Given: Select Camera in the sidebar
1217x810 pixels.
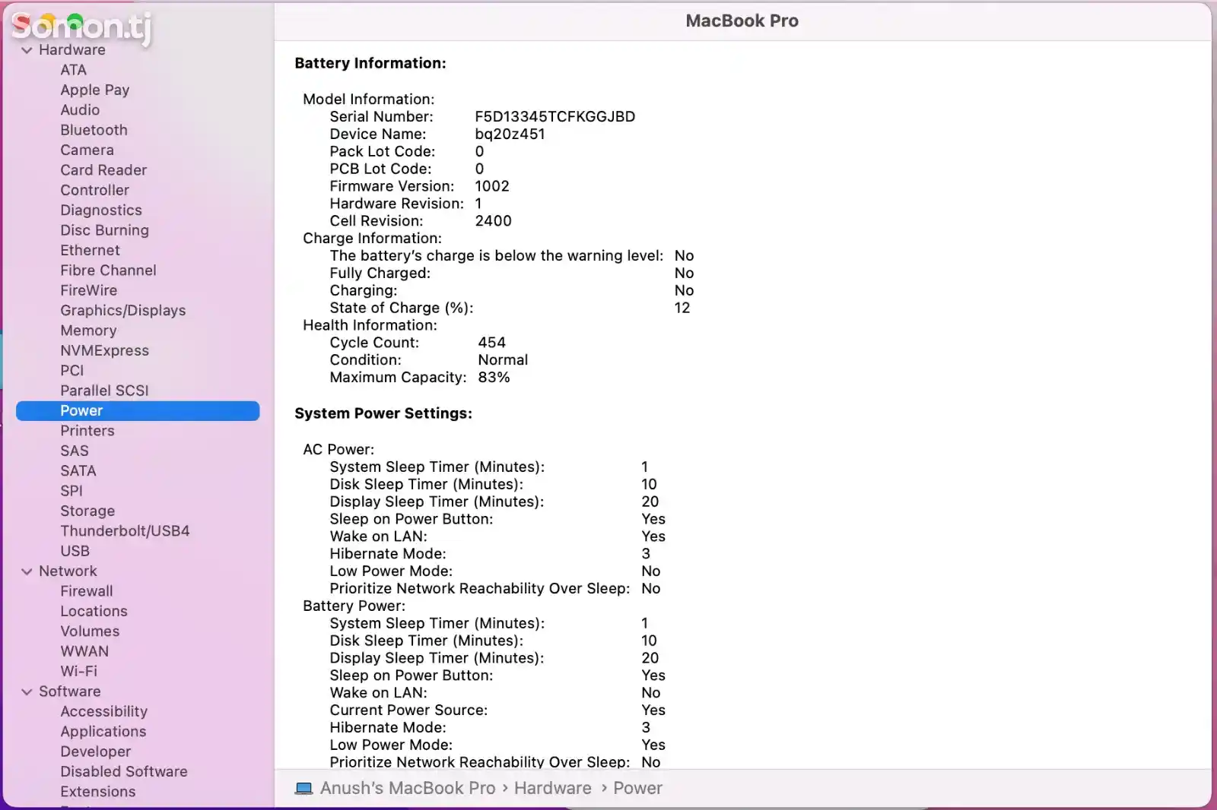Looking at the screenshot, I should (x=87, y=150).
